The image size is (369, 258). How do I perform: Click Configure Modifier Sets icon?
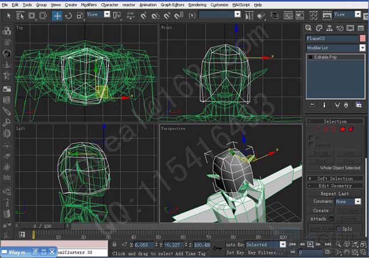(358, 105)
